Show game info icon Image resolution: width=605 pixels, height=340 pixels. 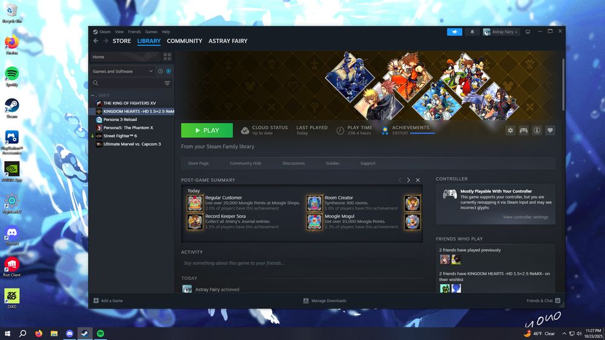537,130
